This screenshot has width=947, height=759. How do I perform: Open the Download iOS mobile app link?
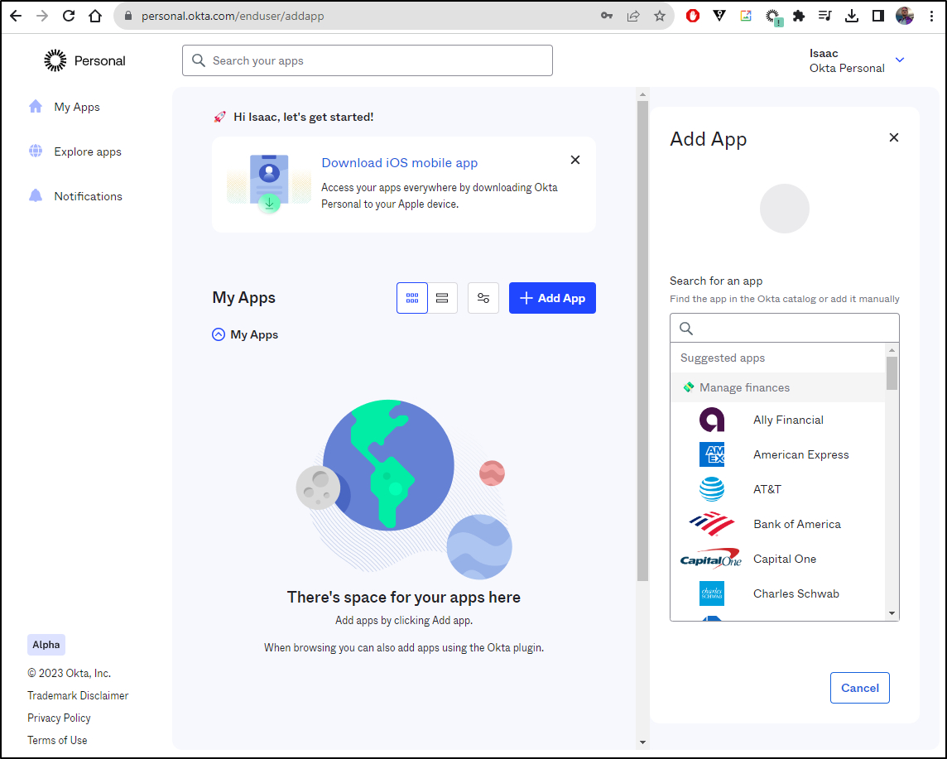coord(399,162)
